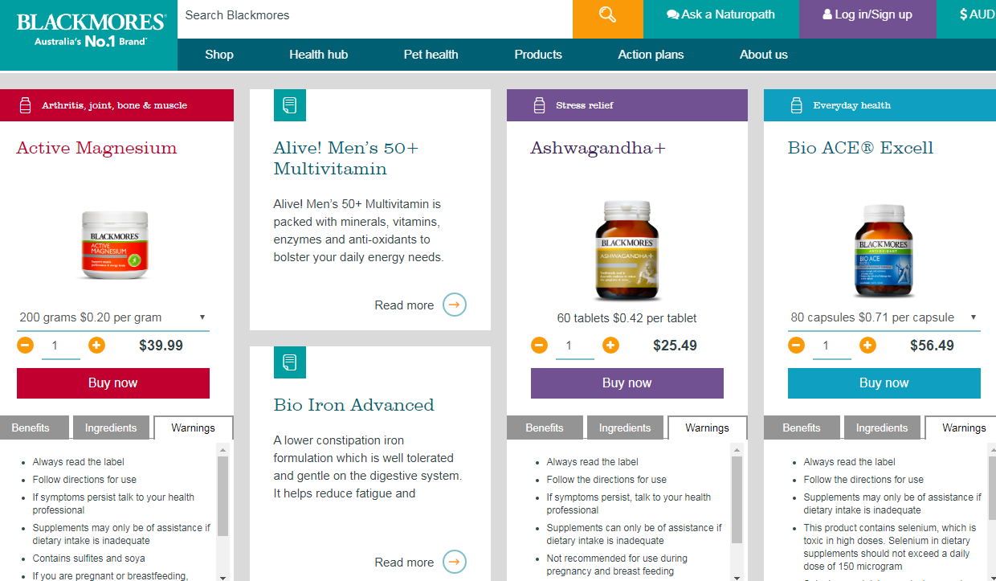Viewport: 996px width, 581px height.
Task: Click the Search Blackmores input field
Action: coord(374,15)
